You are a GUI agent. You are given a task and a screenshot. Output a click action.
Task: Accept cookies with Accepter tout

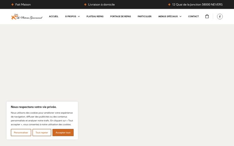[x=63, y=132]
